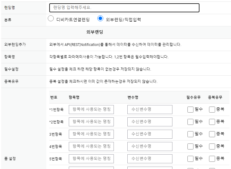Enable 필수 checkbox for 1번항목
Image resolution: width=231 pixels, height=169 pixels.
pyautogui.click(x=190, y=110)
